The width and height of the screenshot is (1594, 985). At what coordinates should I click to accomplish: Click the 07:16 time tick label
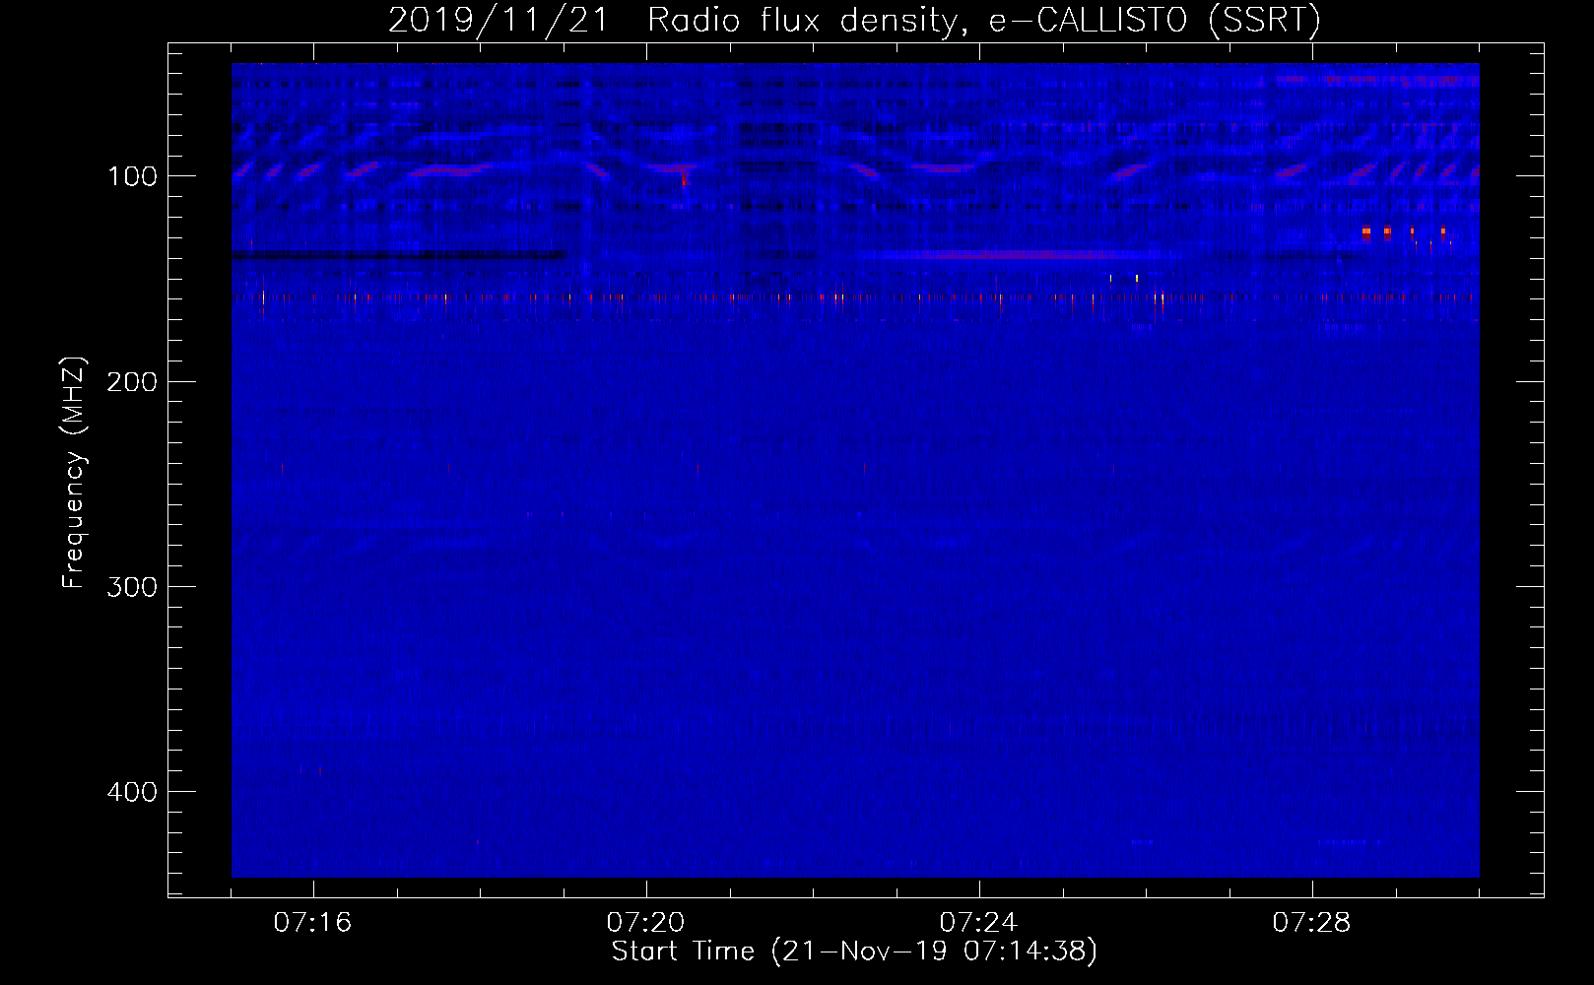coord(312,922)
